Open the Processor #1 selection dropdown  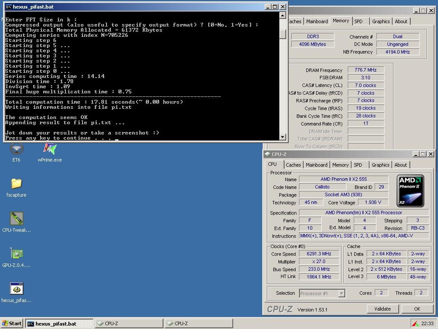(x=322, y=293)
